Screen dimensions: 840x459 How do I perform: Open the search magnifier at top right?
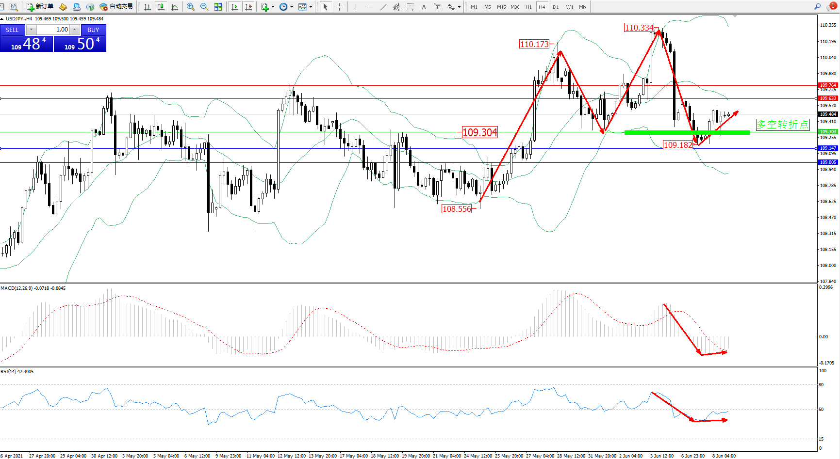817,7
